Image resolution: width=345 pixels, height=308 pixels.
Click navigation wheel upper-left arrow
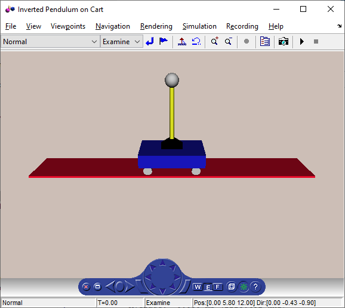pyautogui.click(x=152, y=268)
